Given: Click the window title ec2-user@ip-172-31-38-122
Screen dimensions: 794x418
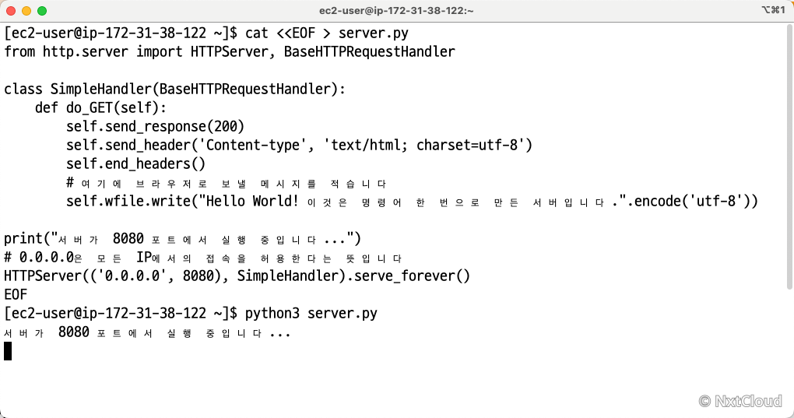Looking at the screenshot, I should pyautogui.click(x=396, y=11).
